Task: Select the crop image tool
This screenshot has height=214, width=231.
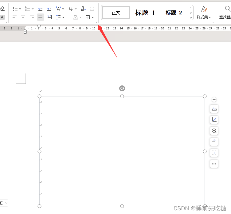Action: click(x=214, y=120)
